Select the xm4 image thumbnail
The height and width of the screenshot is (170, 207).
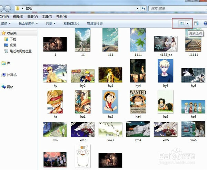(x=138, y=129)
